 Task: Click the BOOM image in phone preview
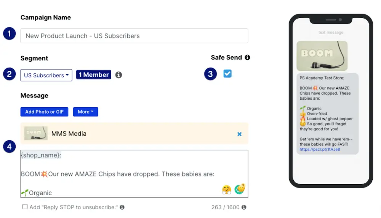(x=322, y=56)
